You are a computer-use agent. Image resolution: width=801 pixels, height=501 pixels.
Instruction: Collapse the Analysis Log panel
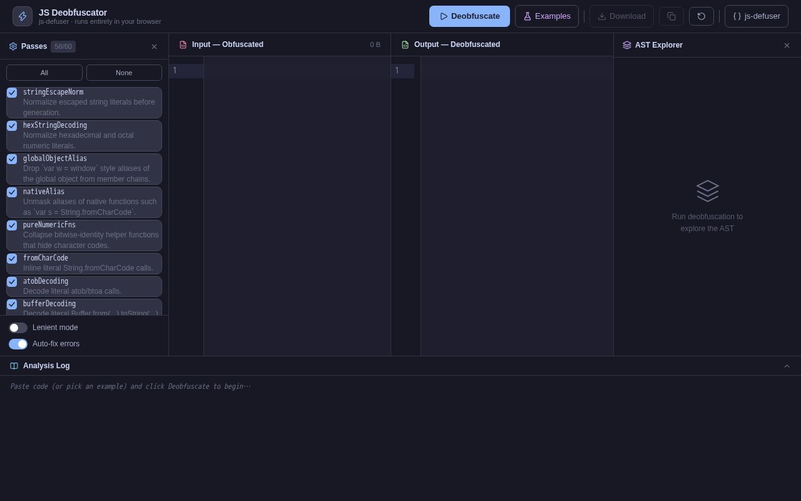point(787,366)
